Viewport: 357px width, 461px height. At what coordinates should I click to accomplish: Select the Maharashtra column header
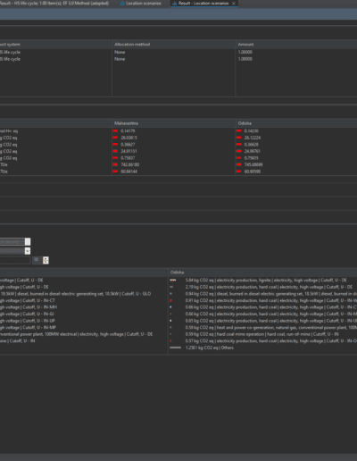click(x=126, y=123)
